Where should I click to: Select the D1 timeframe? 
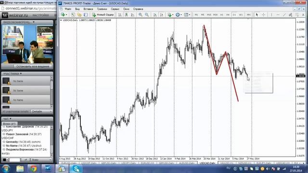(234, 15)
